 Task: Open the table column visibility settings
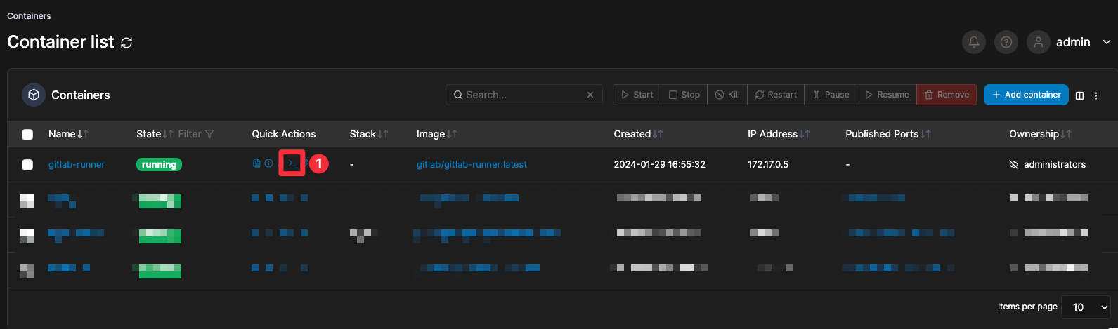click(1080, 95)
